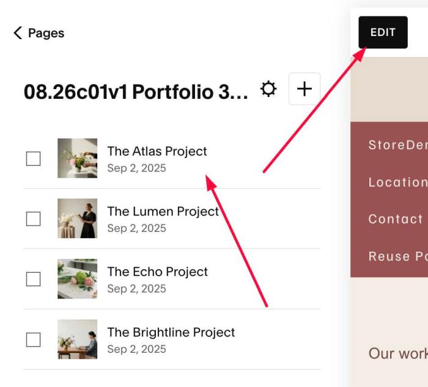Screen dimensions: 428x387
Task: Check The Echo Project checkbox
Action: [33, 279]
